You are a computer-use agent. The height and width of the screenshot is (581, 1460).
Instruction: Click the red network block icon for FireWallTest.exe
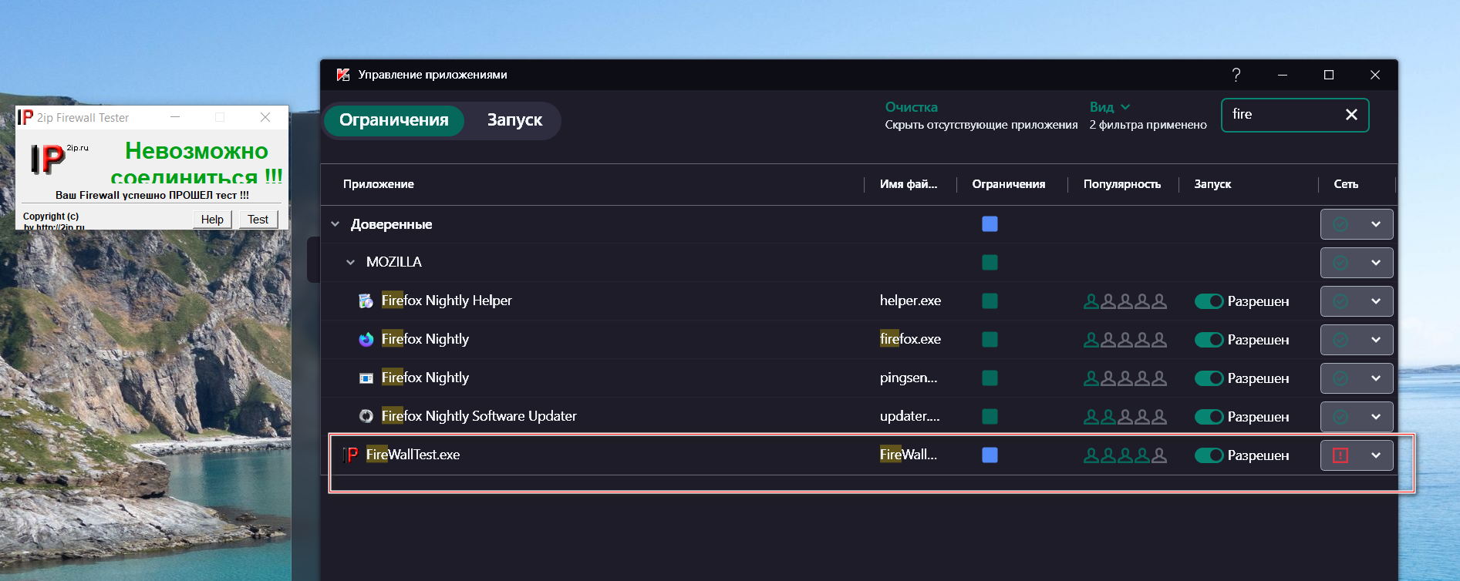point(1340,455)
